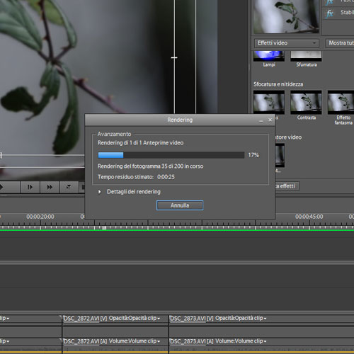Choose the Effetto fantasma thumbnail
Screen dimensions: 354x354
pyautogui.click(x=341, y=103)
